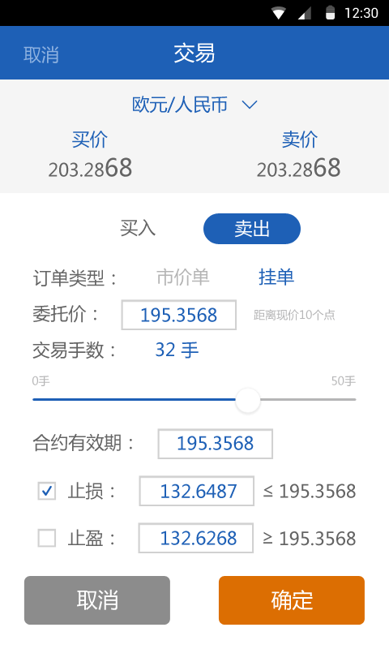Edit the 止盈 price field 132.6268
Viewport: 389px width, 649px height.
[x=196, y=538]
